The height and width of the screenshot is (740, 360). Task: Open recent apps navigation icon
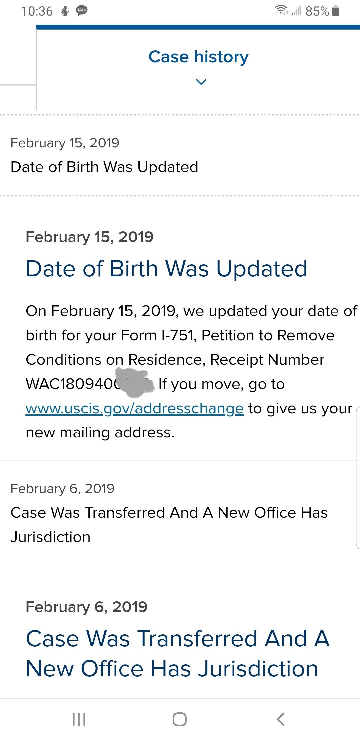[79, 719]
